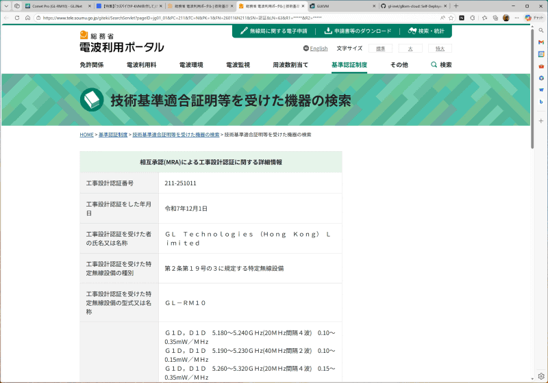Screen dimensions: 548x383
Task: Go to HOME via the breadcrumb
Action: (87, 135)
